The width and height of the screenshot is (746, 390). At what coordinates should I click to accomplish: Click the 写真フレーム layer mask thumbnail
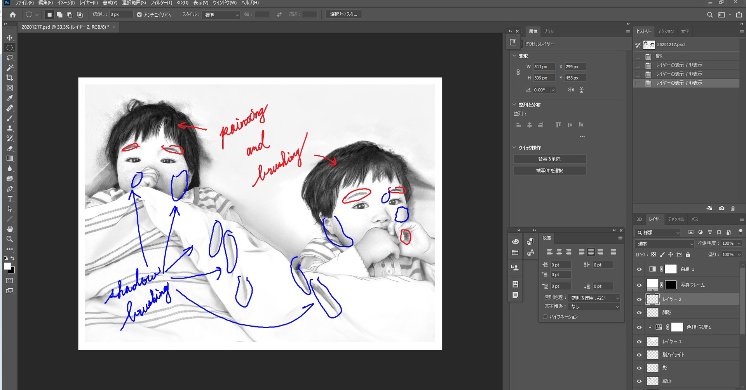pyautogui.click(x=671, y=285)
